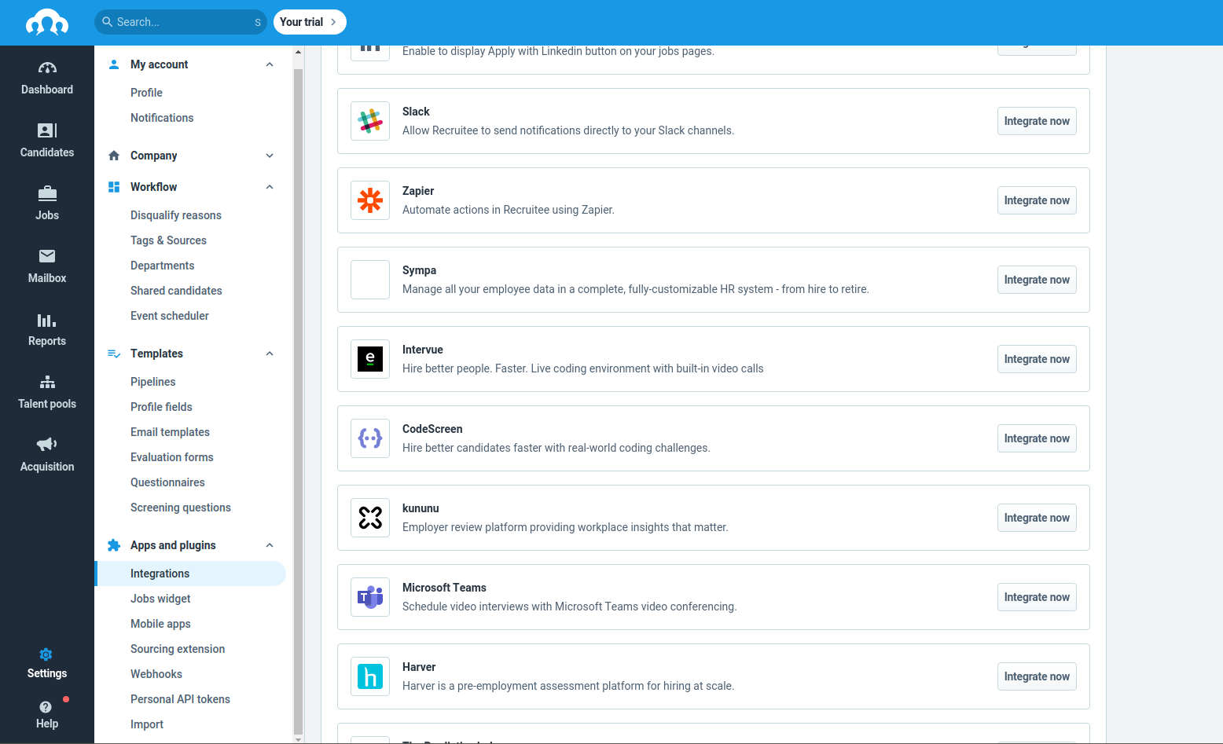Open Sourcing extension page

(x=178, y=649)
